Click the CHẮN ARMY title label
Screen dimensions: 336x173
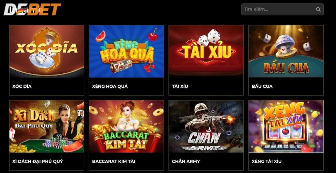(186, 161)
